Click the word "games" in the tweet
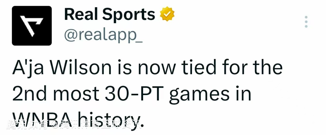 pyautogui.click(x=199, y=94)
